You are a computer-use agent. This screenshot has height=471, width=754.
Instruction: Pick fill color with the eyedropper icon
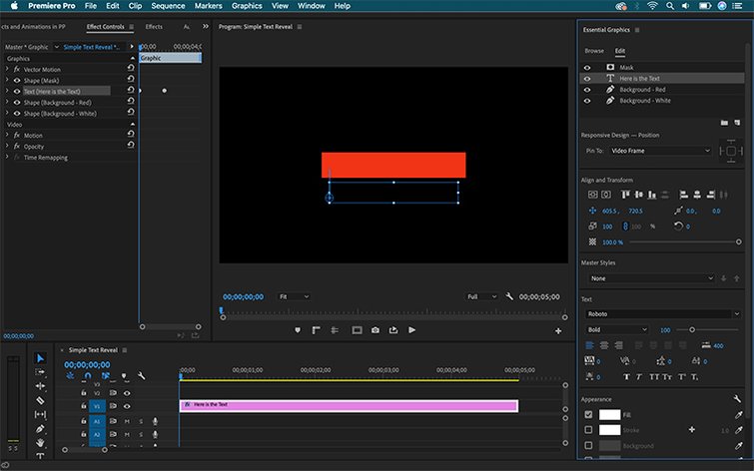point(739,415)
